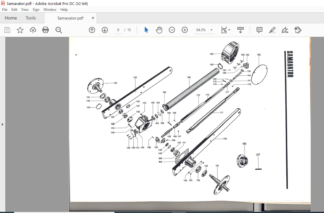Image resolution: width=324 pixels, height=213 pixels.
Task: Click the scrolling mode toolbar icon
Action: coord(240,30)
